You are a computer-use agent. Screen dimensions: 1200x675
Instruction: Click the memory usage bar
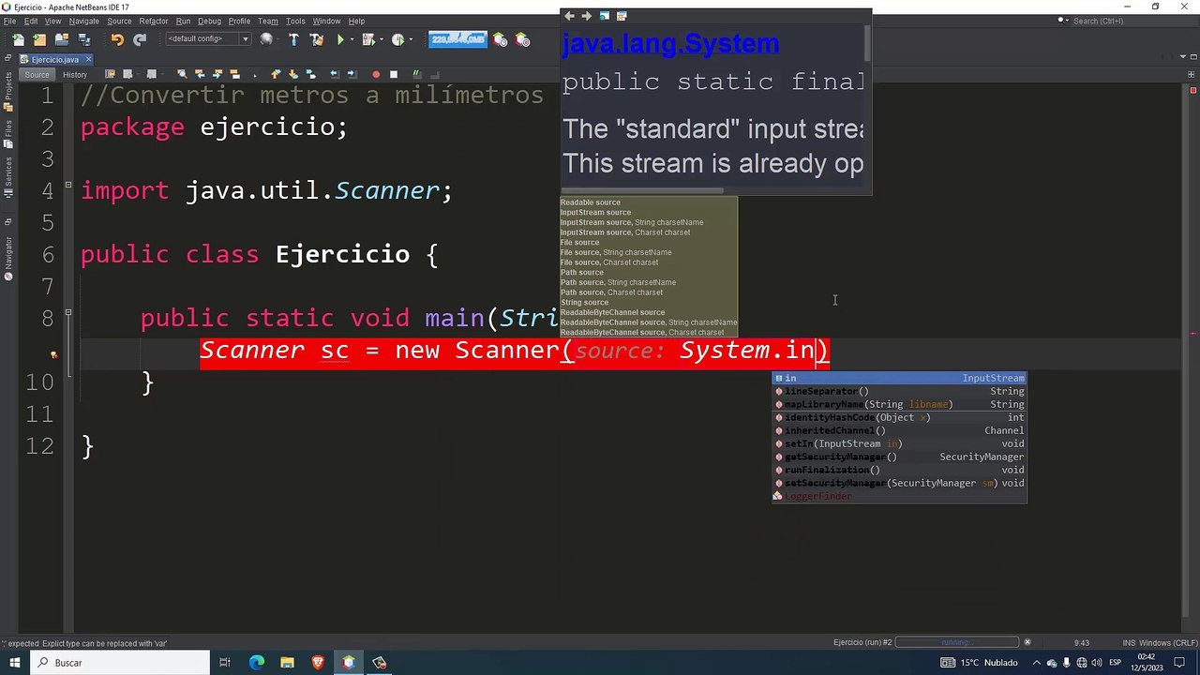457,39
